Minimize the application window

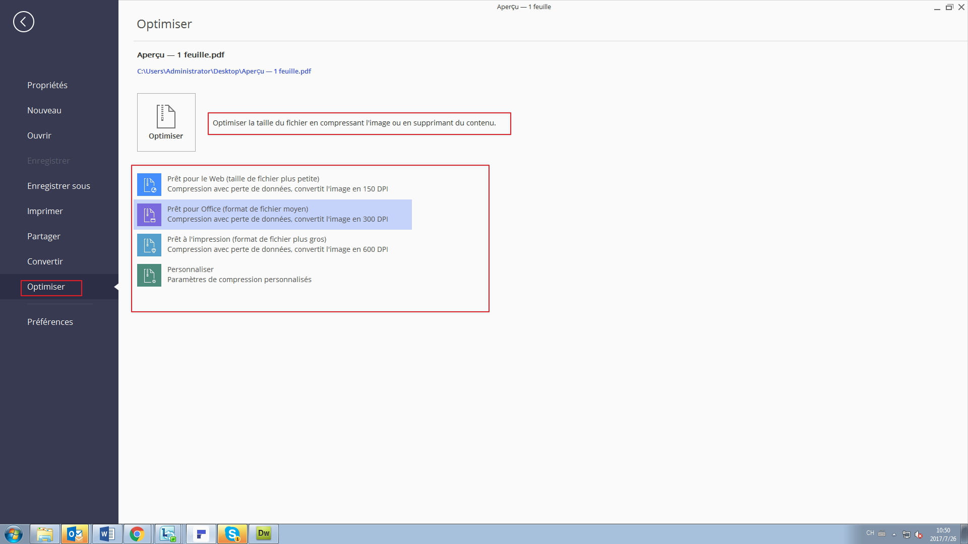pyautogui.click(x=937, y=8)
